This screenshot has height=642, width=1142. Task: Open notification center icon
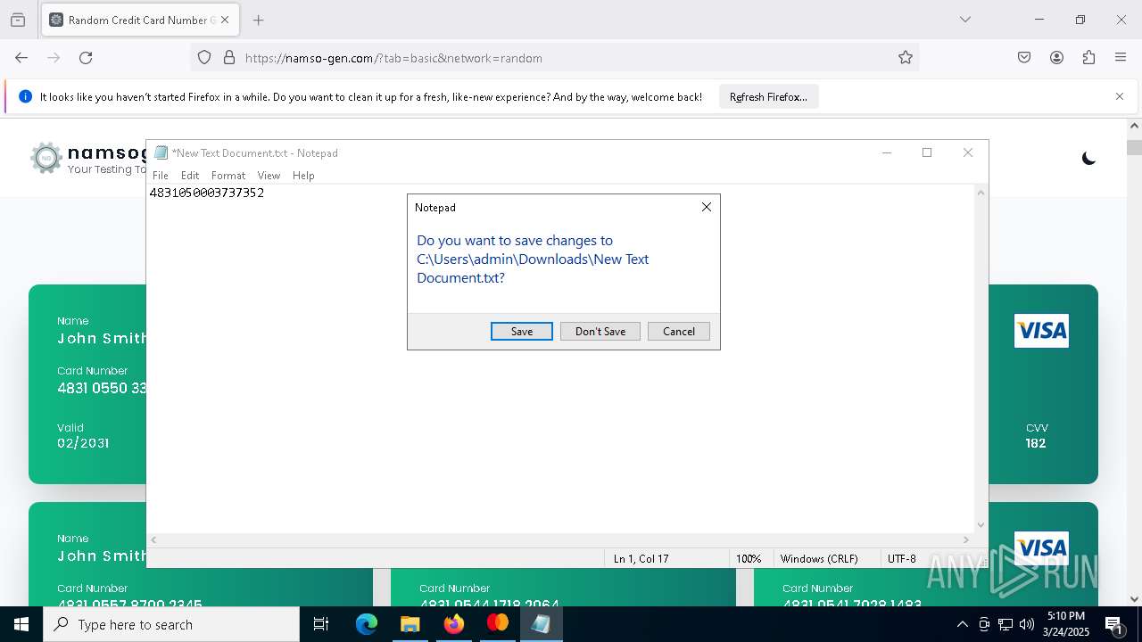[1114, 624]
